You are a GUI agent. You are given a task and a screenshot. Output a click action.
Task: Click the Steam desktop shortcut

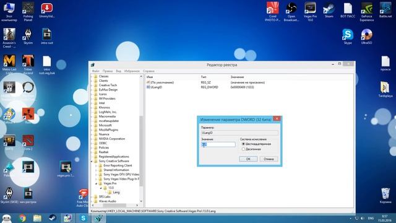click(329, 10)
